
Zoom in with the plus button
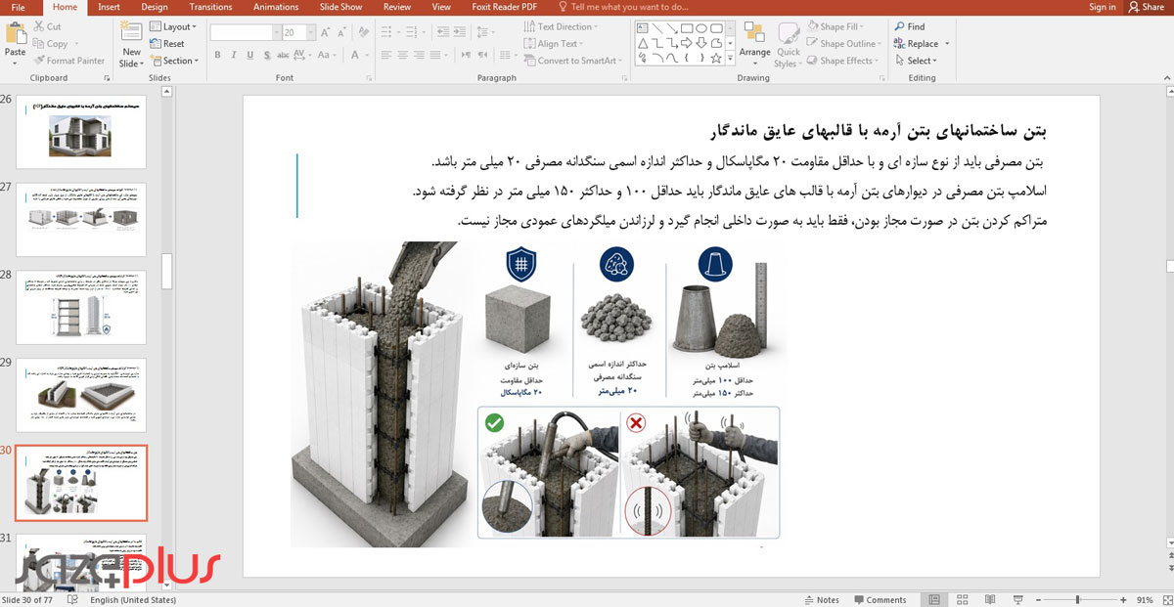pos(1125,599)
